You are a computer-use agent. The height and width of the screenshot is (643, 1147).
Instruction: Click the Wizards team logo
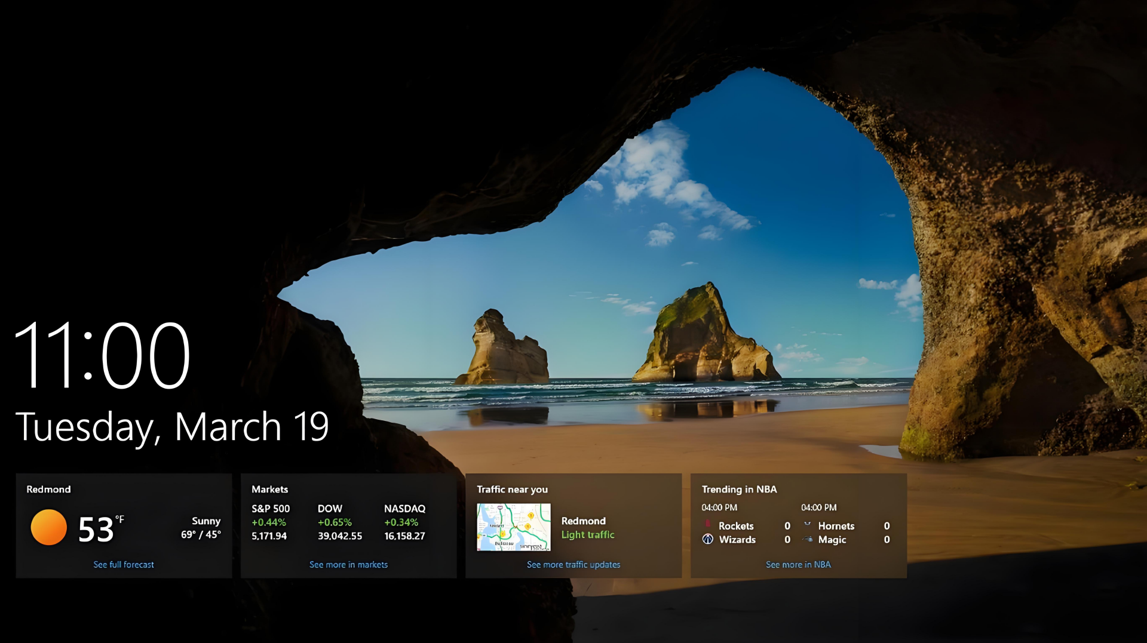point(708,539)
